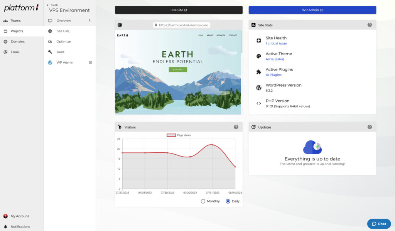The width and height of the screenshot is (395, 231).
Task: Open the Domains menu item
Action: [x=17, y=42]
